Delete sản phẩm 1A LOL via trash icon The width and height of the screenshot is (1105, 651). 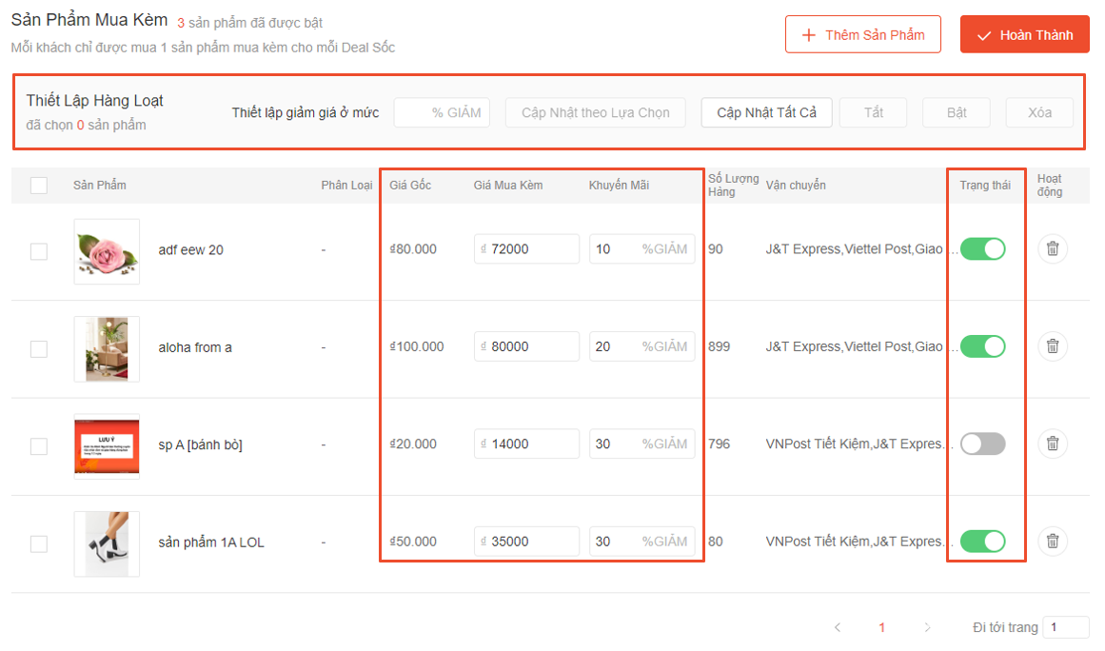(1052, 542)
